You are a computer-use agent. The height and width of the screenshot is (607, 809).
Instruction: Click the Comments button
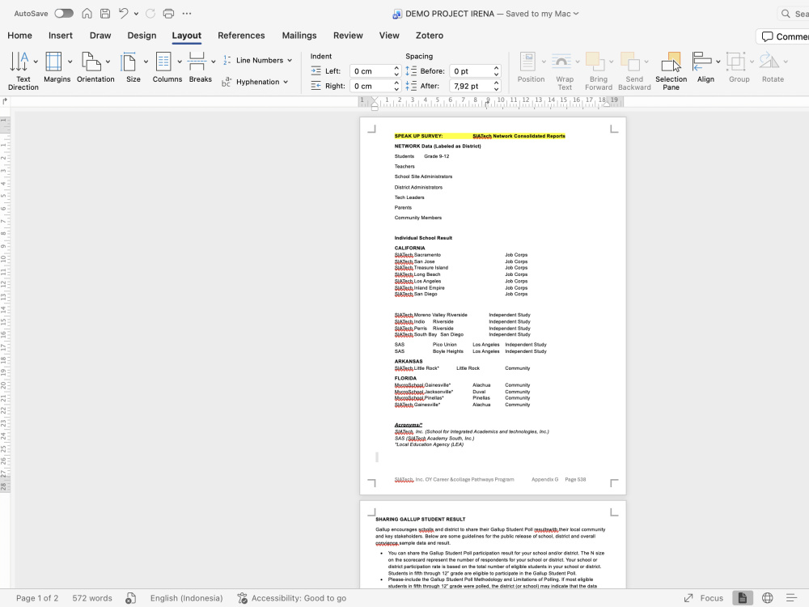pos(784,36)
